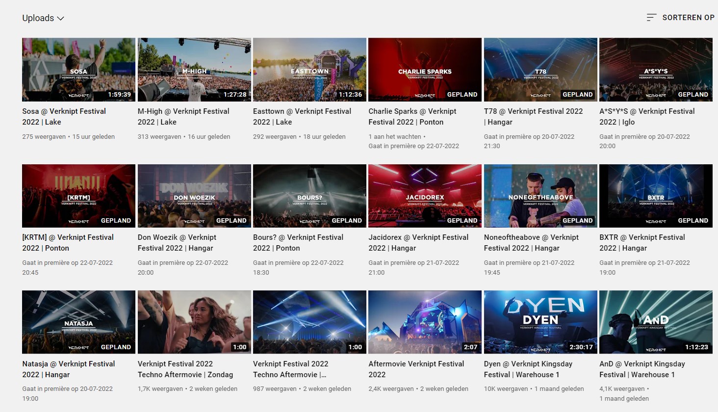The height and width of the screenshot is (412, 718).
Task: Click the 2:07 duration badge
Action: tap(470, 347)
